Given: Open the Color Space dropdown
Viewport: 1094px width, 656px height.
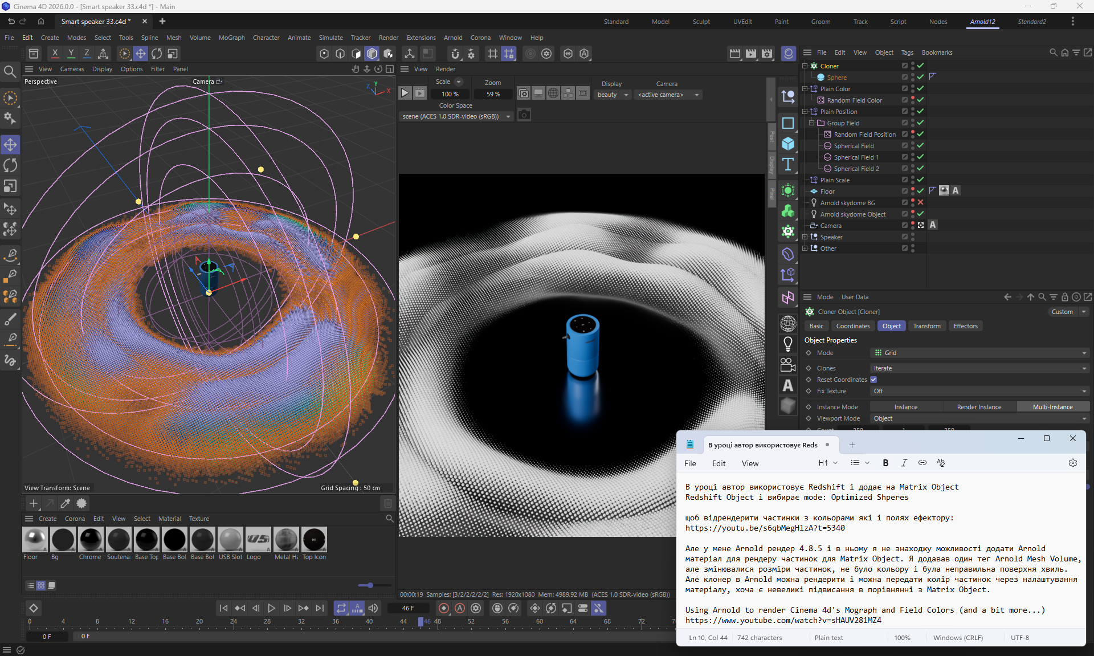Looking at the screenshot, I should (456, 116).
